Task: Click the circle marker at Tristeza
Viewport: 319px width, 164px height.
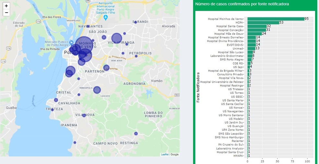Action: 52,110
